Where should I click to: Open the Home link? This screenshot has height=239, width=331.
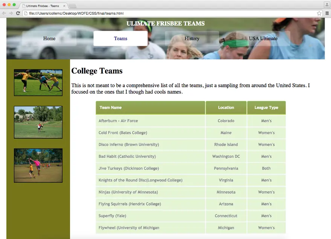pyautogui.click(x=49, y=38)
